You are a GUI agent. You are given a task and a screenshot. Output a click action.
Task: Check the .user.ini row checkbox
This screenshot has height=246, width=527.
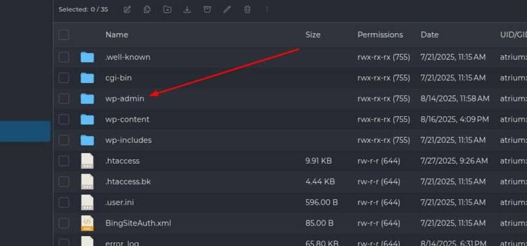click(x=64, y=202)
